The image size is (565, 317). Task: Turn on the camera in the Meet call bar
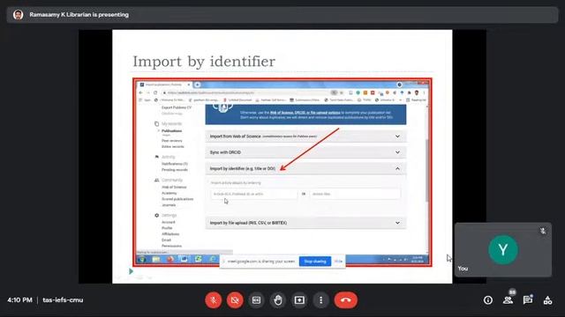coord(235,299)
